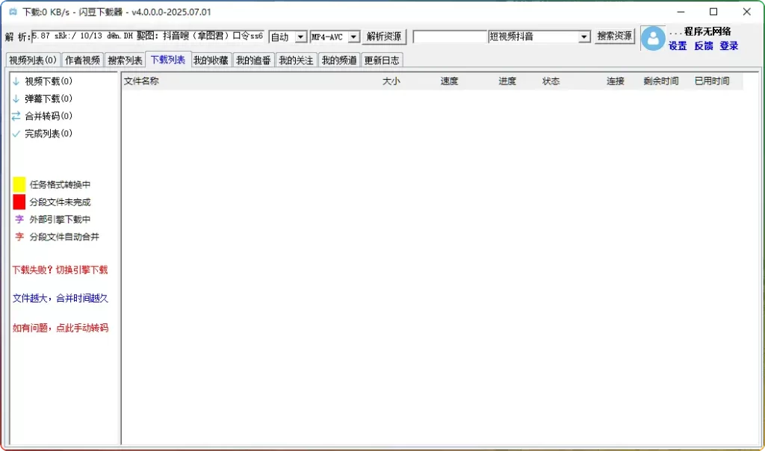Select the 下载列表 tab
The height and width of the screenshot is (451, 765).
click(x=168, y=60)
